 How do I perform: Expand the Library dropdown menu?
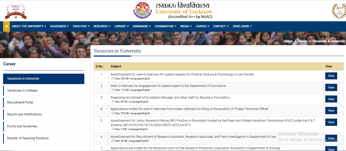pos(122,26)
